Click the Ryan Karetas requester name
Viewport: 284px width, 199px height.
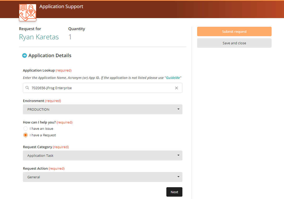[x=39, y=37]
